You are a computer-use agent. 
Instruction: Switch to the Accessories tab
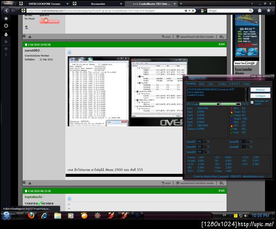98,4
